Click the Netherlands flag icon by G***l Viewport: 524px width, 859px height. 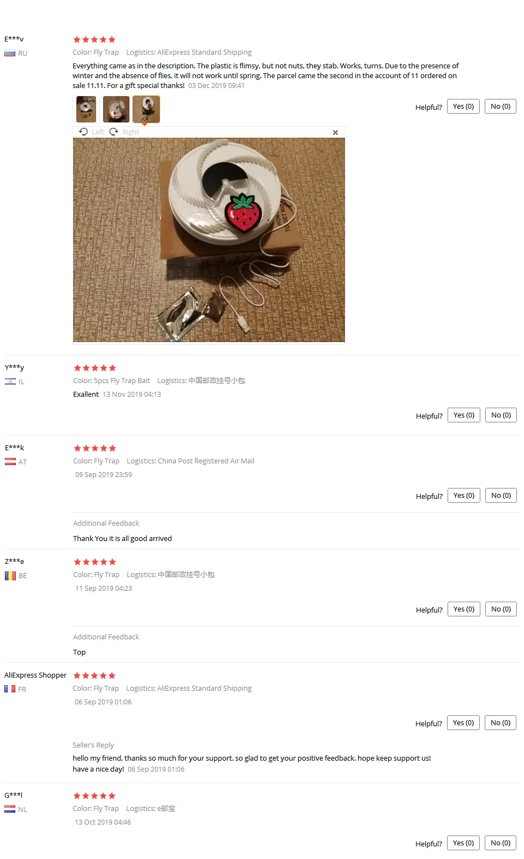click(10, 809)
